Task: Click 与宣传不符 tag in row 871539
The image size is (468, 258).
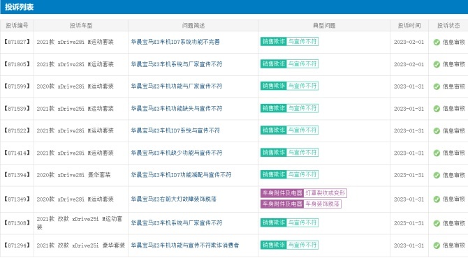Action: point(302,108)
